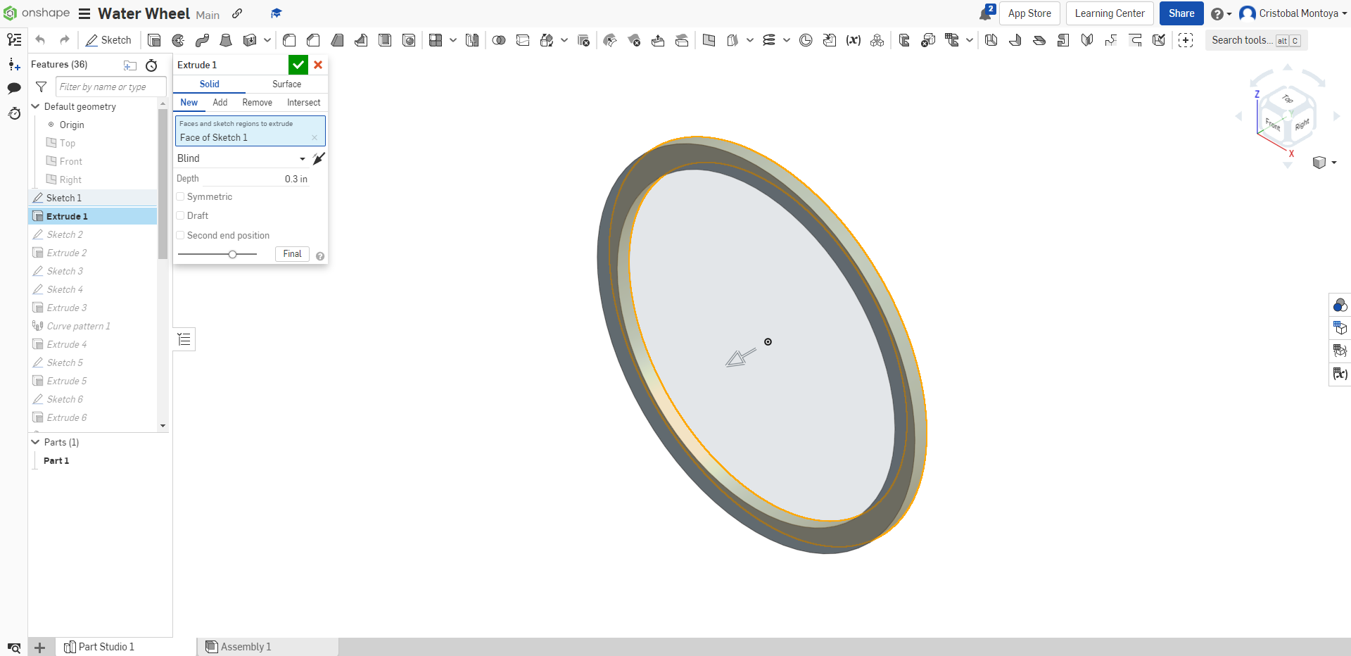Click the Share button
The height and width of the screenshot is (656, 1351).
pos(1181,13)
